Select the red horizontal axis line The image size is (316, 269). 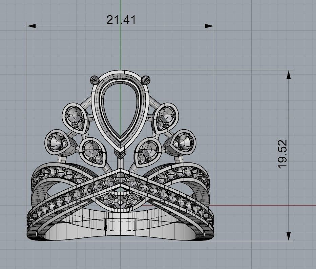[262, 206]
